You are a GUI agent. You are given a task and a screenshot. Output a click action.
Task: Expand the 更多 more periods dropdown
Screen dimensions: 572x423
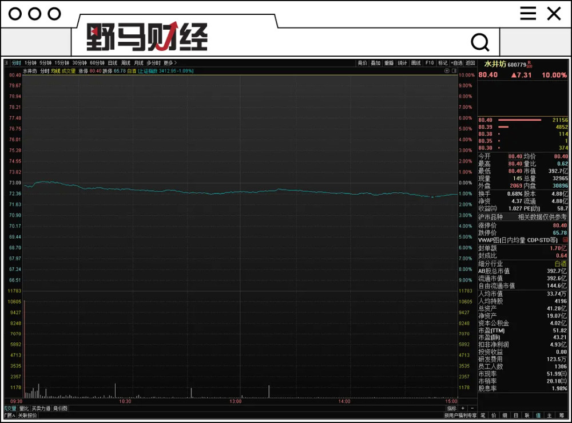[170, 63]
